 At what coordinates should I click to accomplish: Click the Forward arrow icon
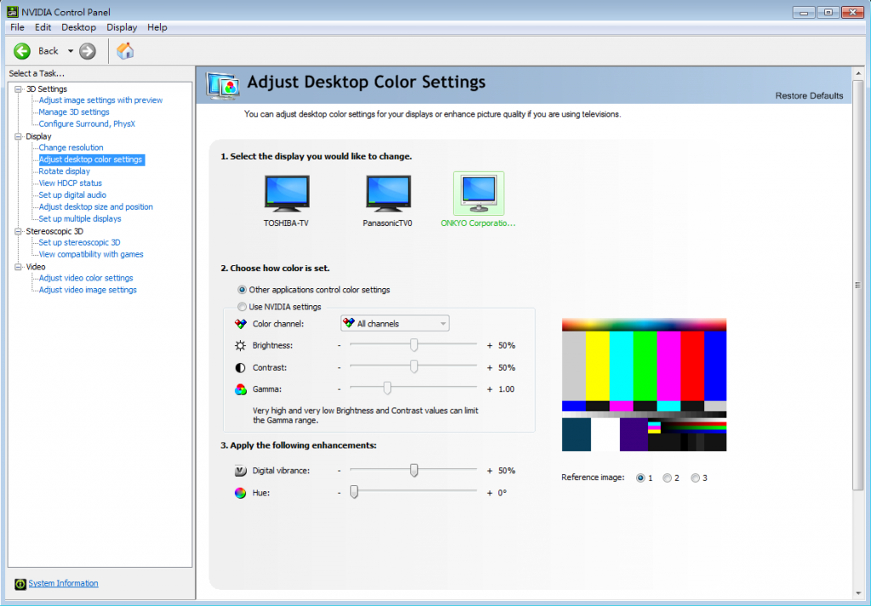pyautogui.click(x=88, y=51)
